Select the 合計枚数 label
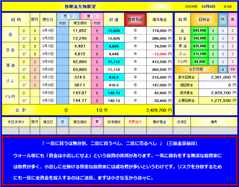Image resolution: width=239 pixels, height=187 pixels. [196, 69]
